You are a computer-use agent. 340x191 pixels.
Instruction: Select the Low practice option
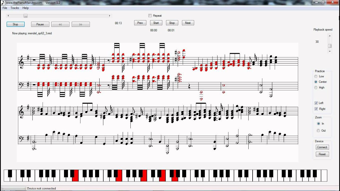[x=316, y=76]
